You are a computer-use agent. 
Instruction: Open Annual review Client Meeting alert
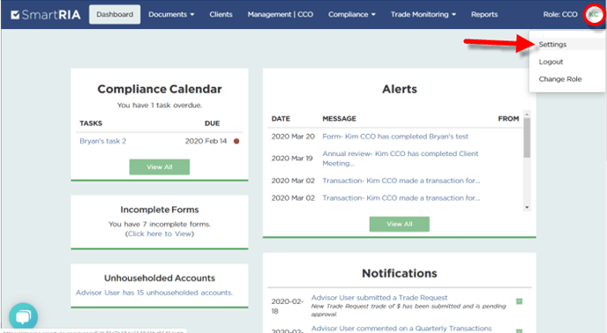coord(401,159)
